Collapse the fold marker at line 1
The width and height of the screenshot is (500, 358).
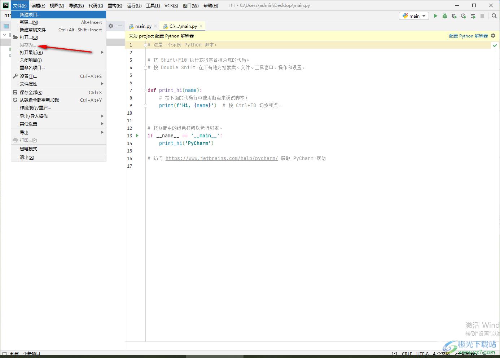[145, 45]
